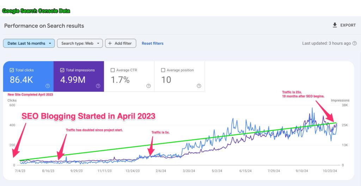Click the chart peak near 9/10/24

[x=312, y=108]
